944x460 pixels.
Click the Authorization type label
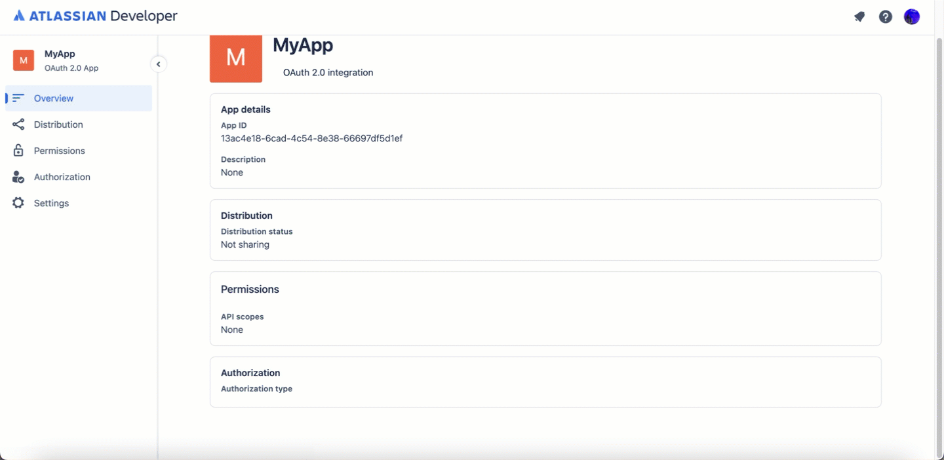(256, 389)
